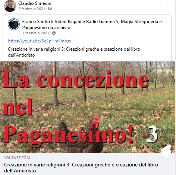This screenshot has height=175, width=176.
Task: Click the Claudio Simeoni name link
Action: click(35, 3)
